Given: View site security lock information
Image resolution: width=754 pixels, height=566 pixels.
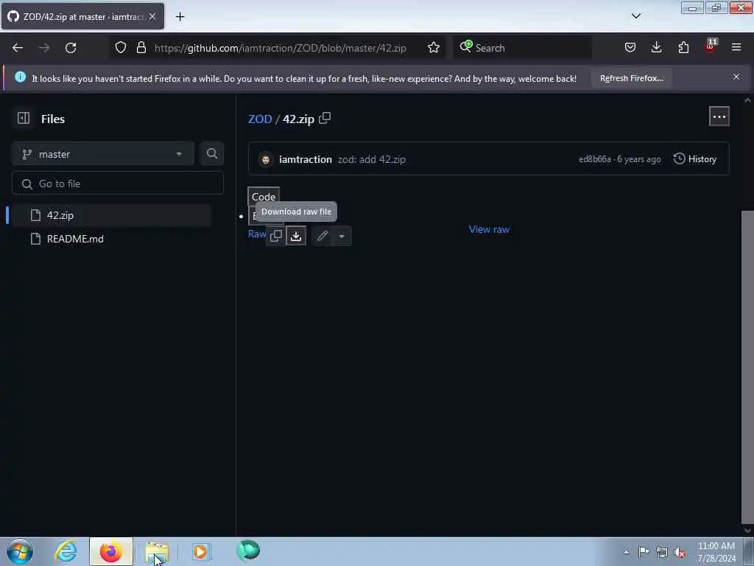Looking at the screenshot, I should click(x=141, y=48).
